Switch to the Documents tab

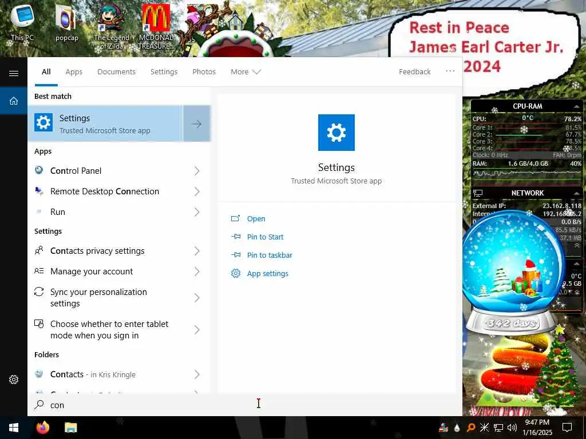pyautogui.click(x=117, y=71)
